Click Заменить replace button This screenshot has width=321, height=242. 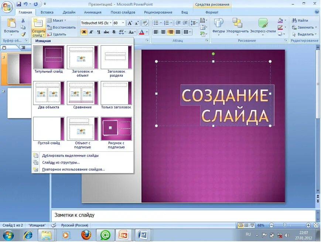pos(304,27)
